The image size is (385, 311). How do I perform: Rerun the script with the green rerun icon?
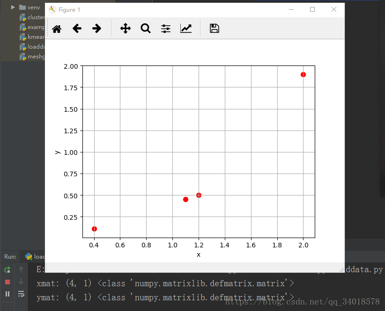tap(7, 269)
